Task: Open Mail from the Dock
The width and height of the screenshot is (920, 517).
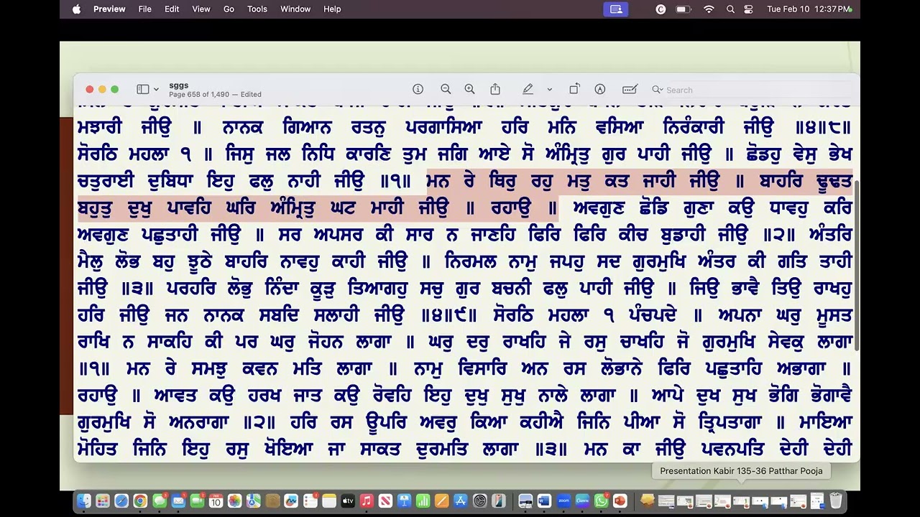Action: 178,500
